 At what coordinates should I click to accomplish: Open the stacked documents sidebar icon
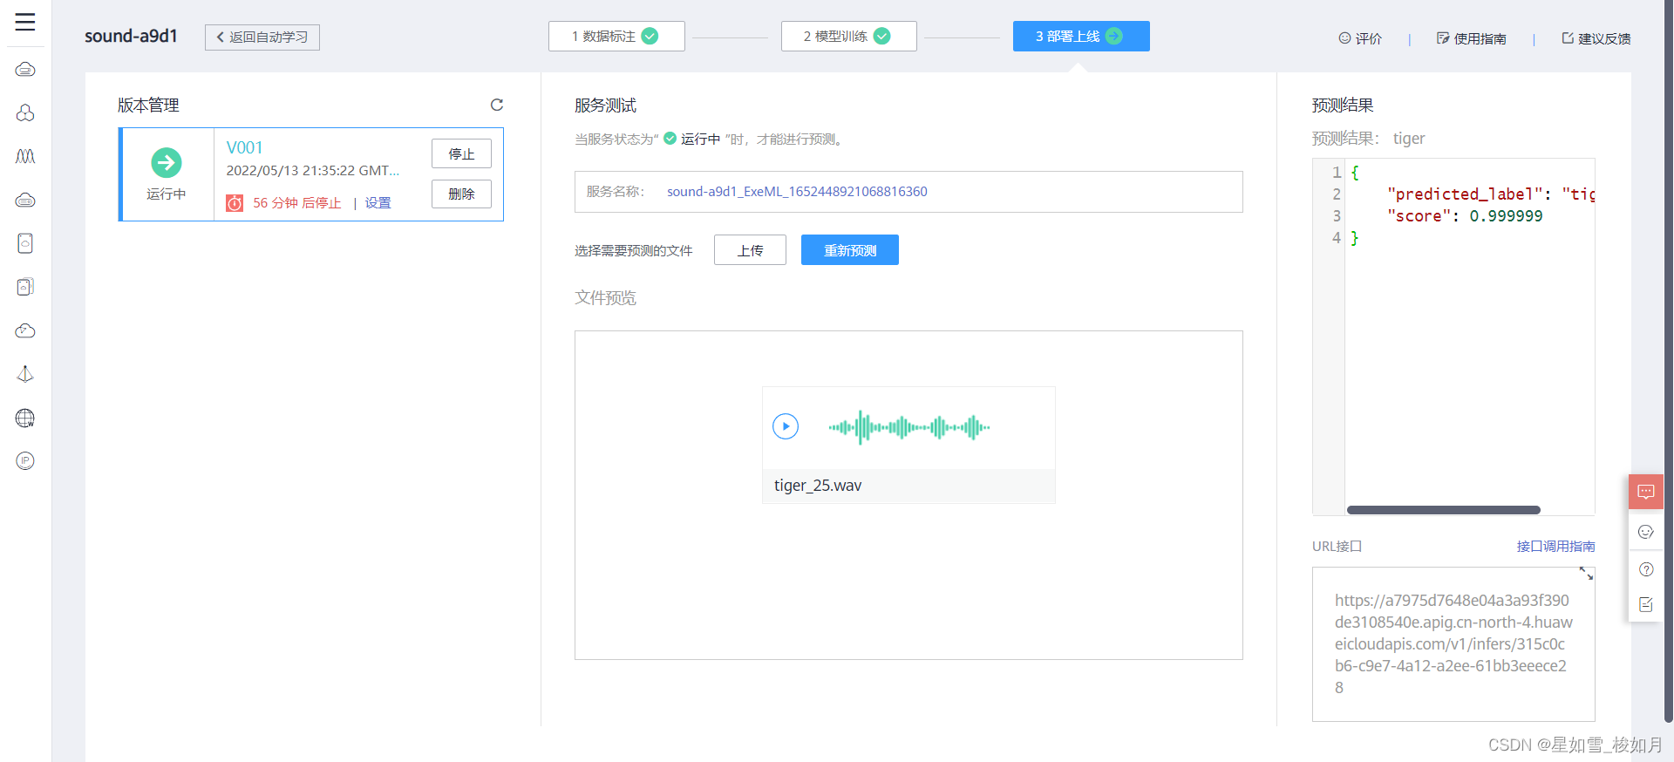(x=25, y=287)
